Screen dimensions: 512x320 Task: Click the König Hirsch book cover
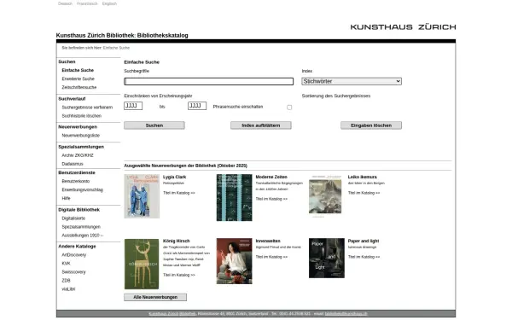[142, 264]
